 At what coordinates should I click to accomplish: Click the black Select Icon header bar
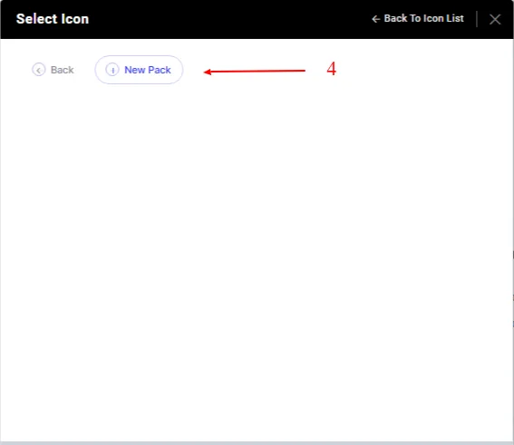(257, 19)
